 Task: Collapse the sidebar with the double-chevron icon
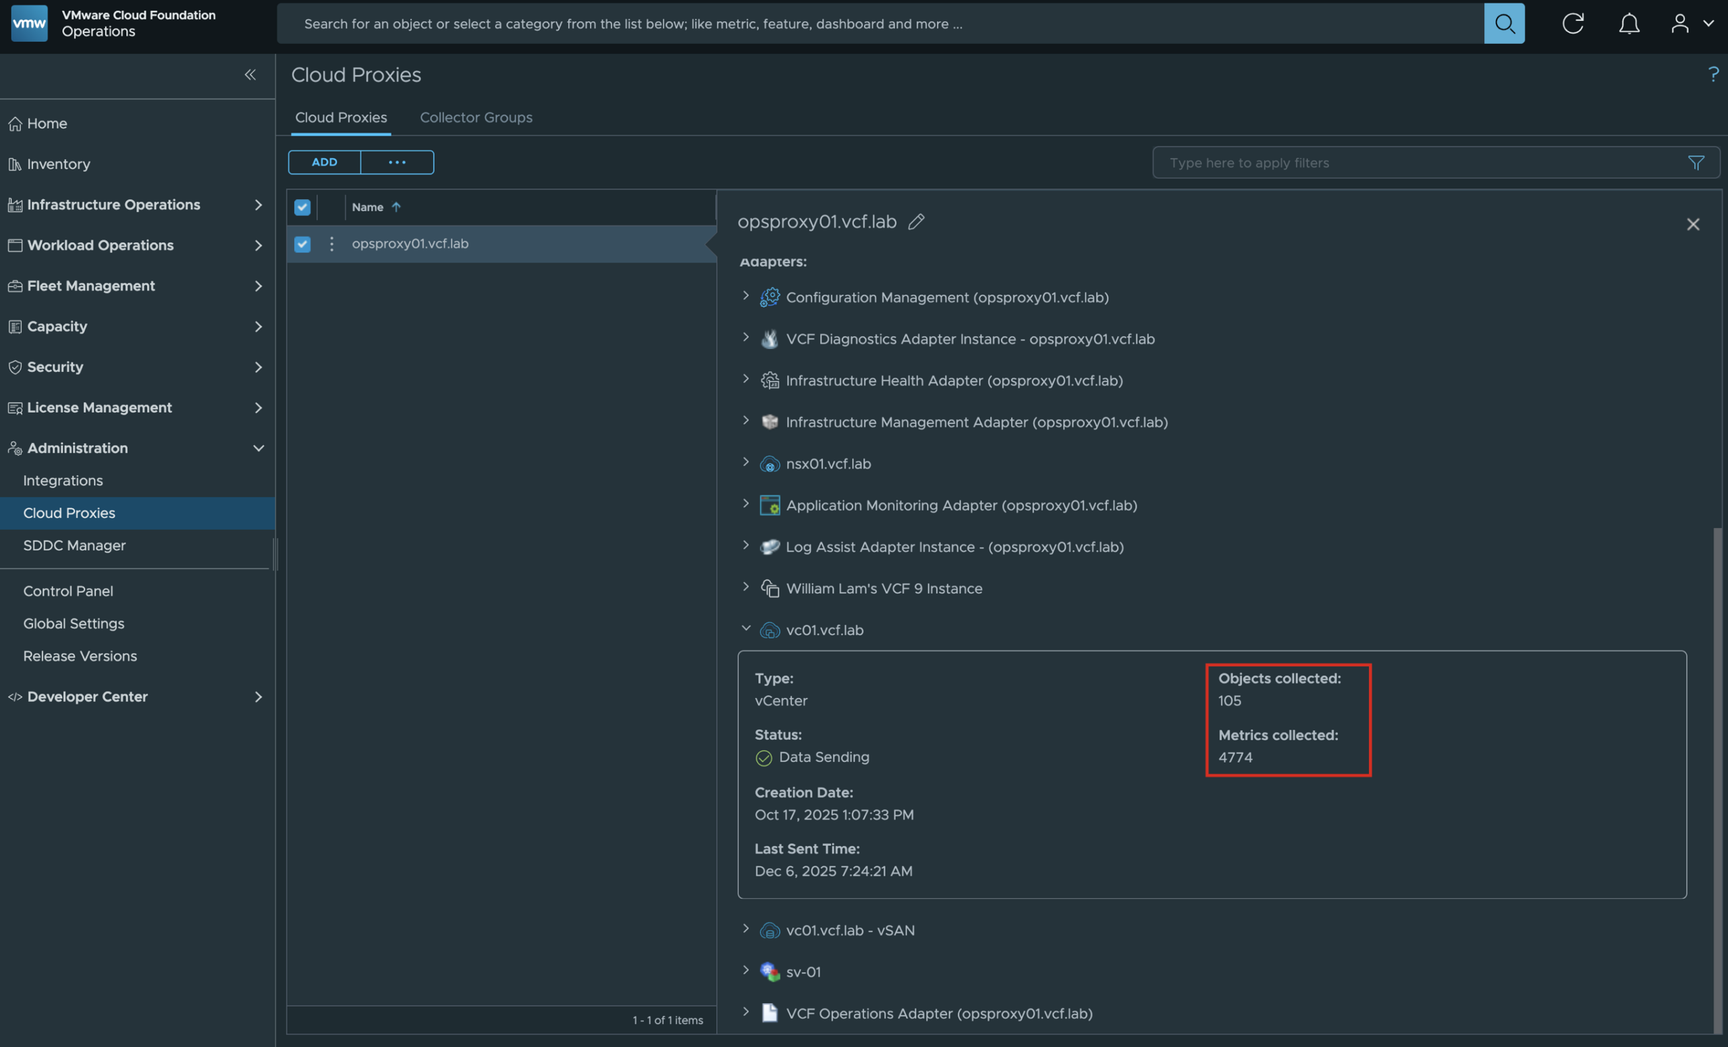250,74
